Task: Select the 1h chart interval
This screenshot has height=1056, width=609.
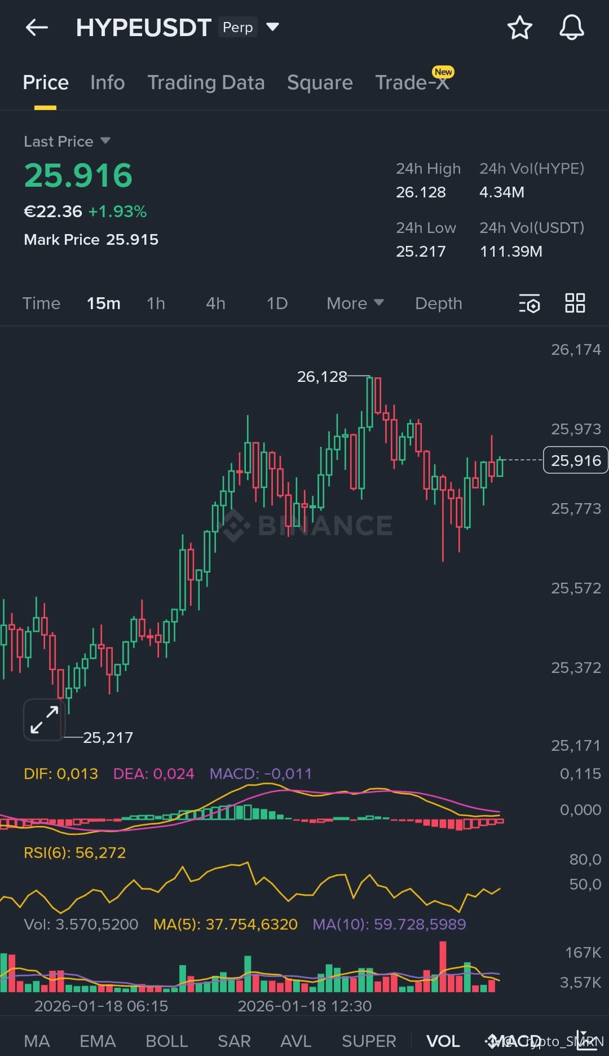Action: pos(156,303)
